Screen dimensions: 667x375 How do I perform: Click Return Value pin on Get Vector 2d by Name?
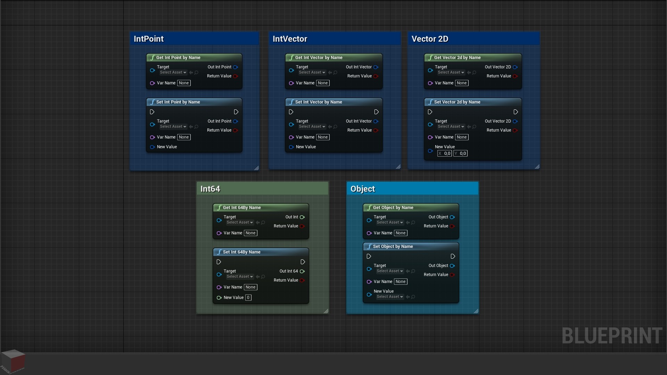coord(515,76)
